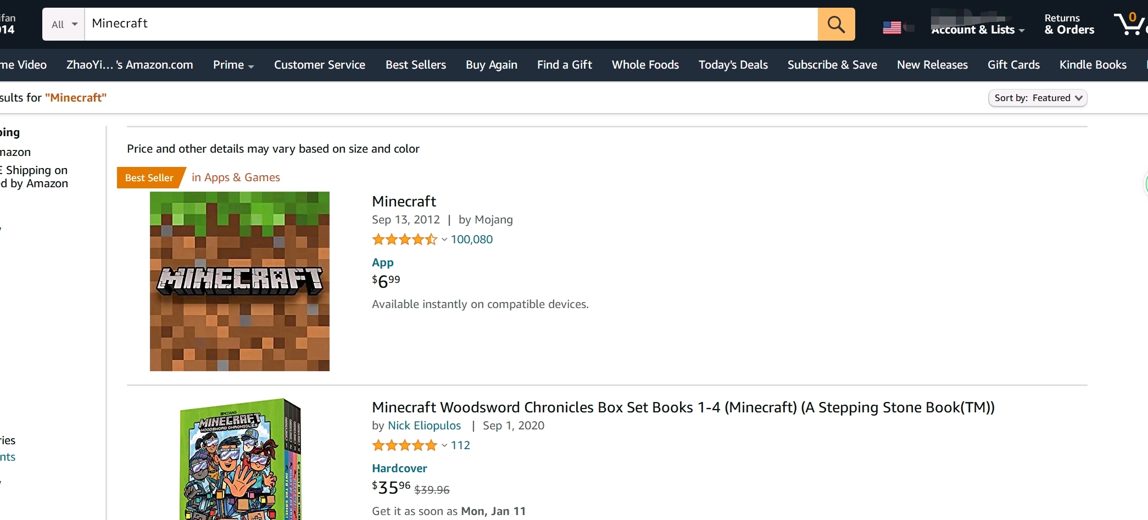The image size is (1148, 520).
Task: Select Gift Cards in the nav bar
Action: [x=1013, y=65]
